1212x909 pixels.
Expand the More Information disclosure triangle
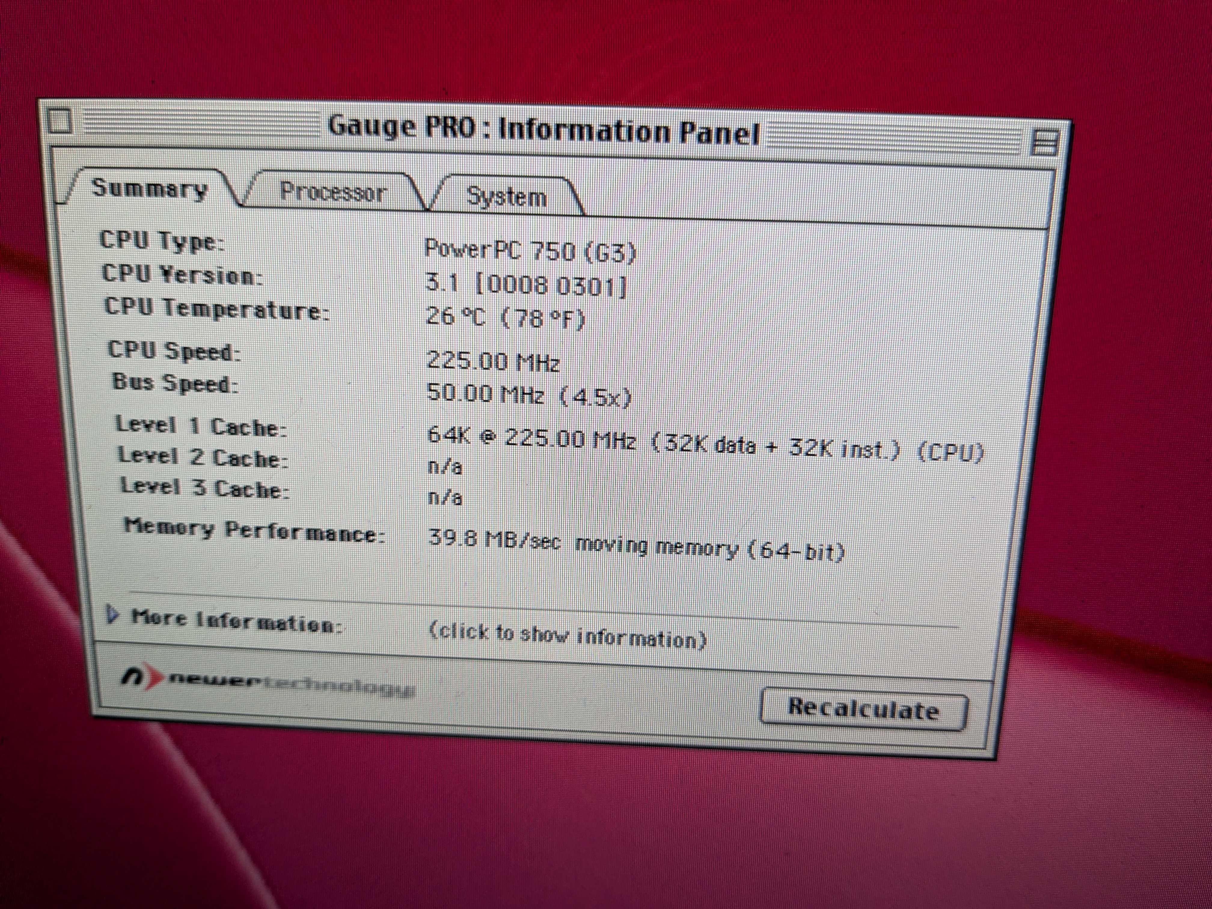112,615
